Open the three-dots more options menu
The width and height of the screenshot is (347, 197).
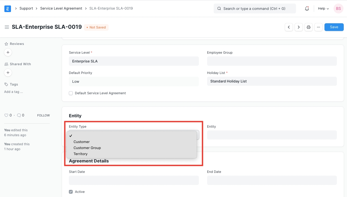click(x=318, y=27)
